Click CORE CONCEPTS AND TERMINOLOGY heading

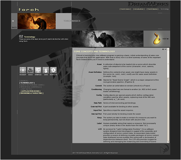click(94, 51)
